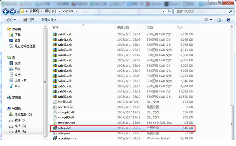Toggle the preview pane icon

click(x=219, y=20)
